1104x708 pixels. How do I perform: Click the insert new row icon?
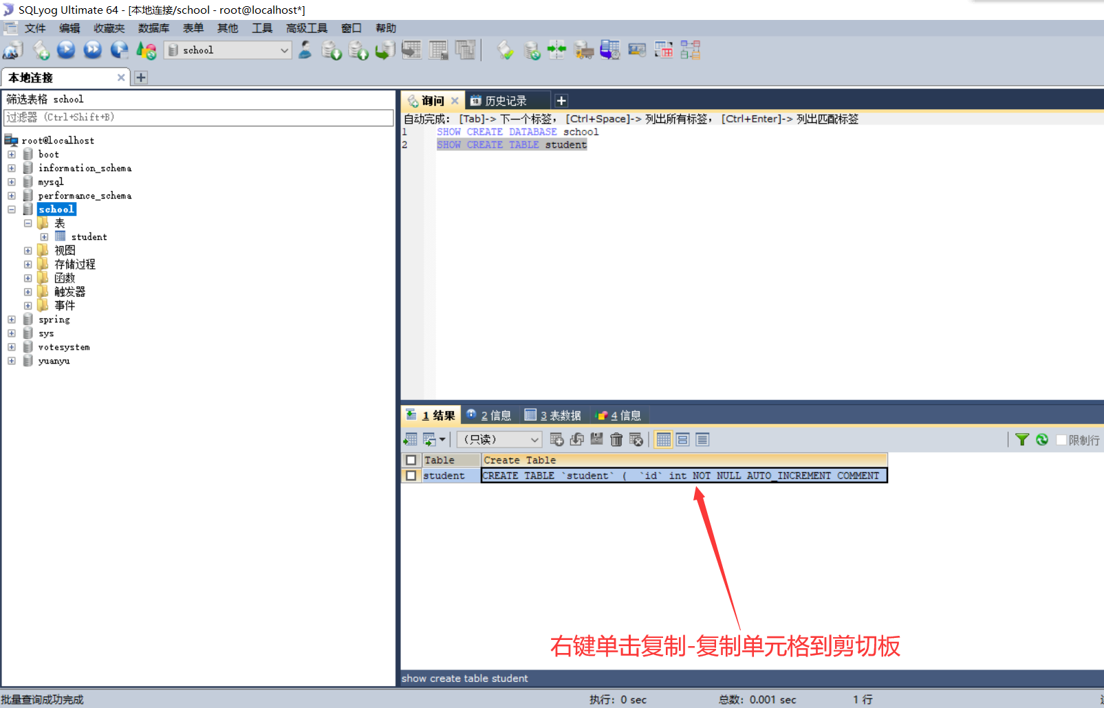557,439
